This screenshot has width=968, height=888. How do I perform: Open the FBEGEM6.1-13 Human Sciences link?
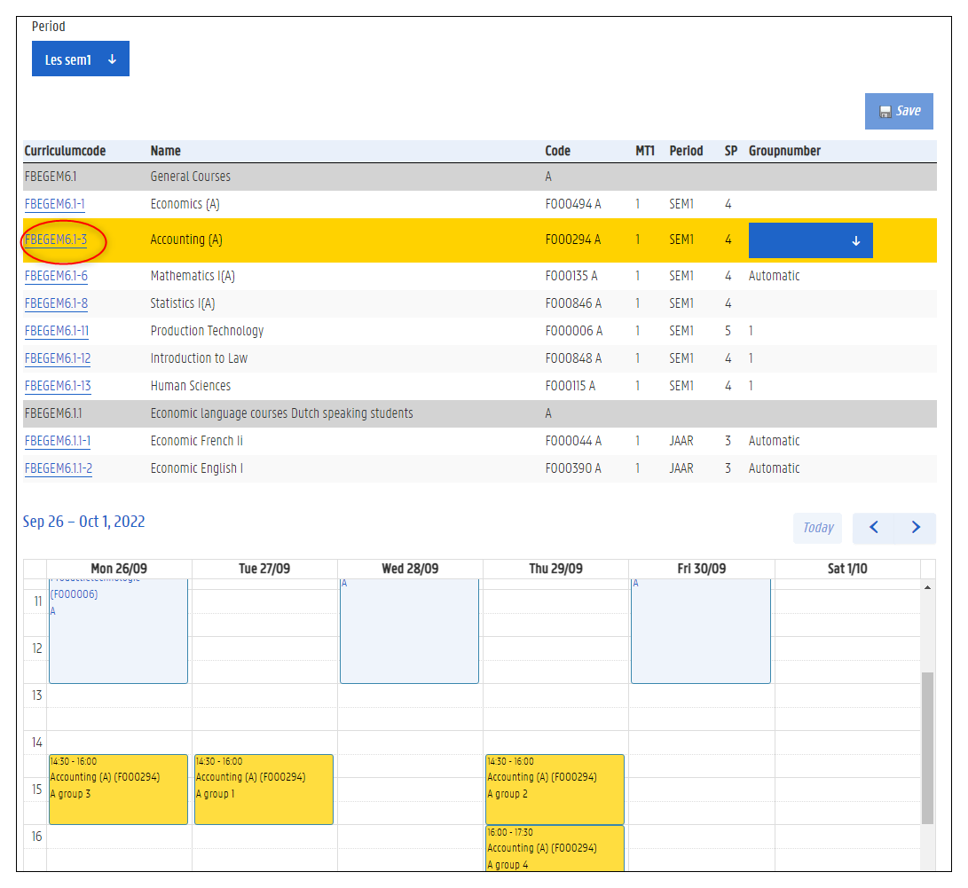pos(58,386)
